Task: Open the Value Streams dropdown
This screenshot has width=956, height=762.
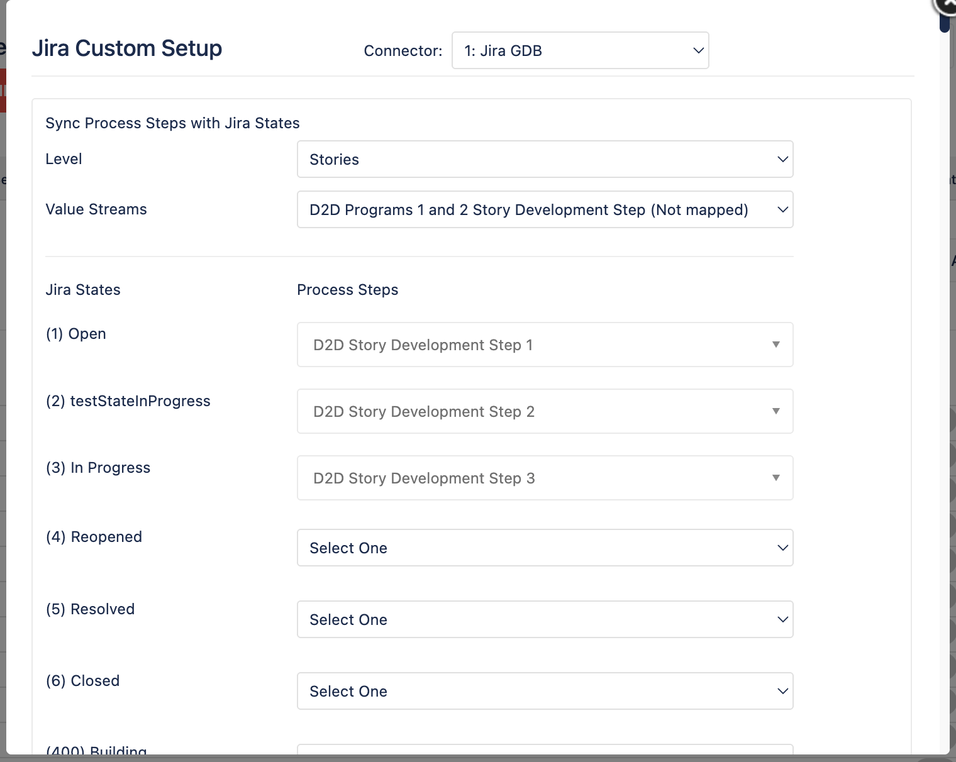Action: tap(545, 209)
